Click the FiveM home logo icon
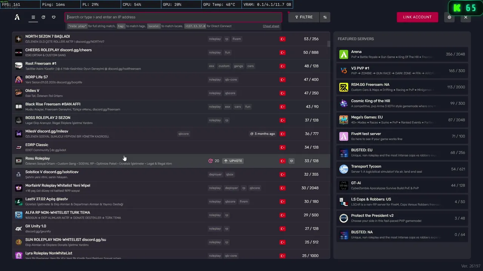Screen dimensions: 483x271 [17, 17]
